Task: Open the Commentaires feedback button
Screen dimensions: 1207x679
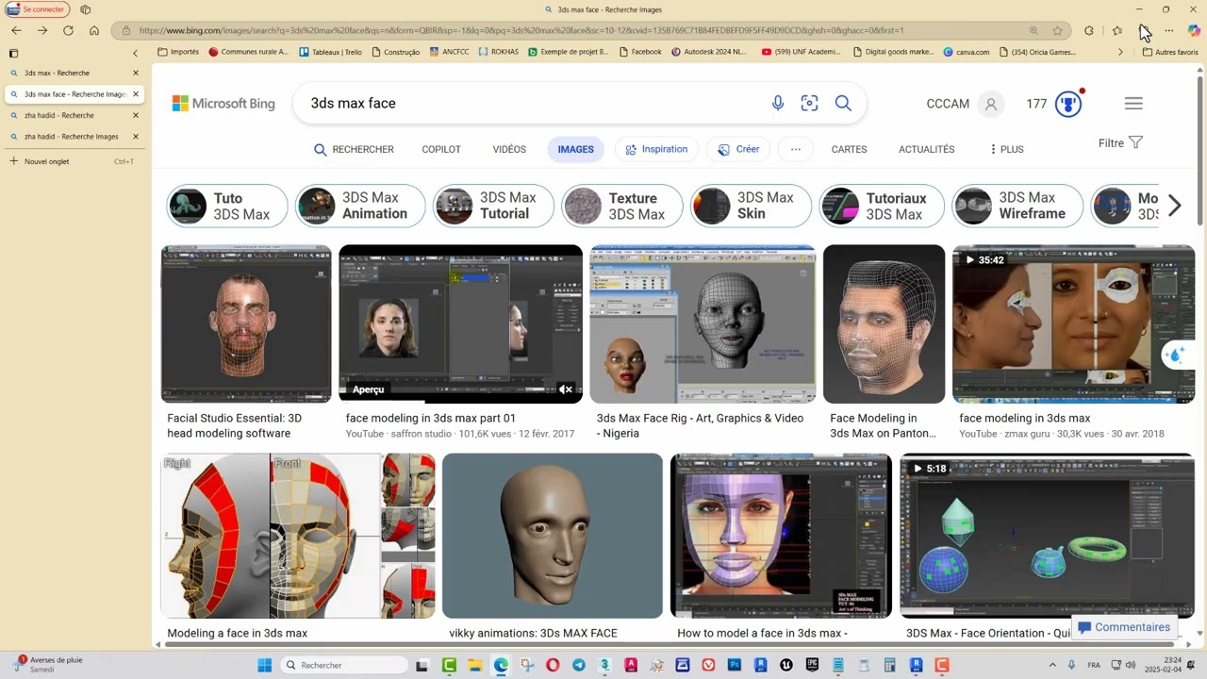Action: coord(1124,627)
